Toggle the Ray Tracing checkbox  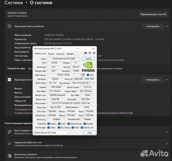(59, 128)
